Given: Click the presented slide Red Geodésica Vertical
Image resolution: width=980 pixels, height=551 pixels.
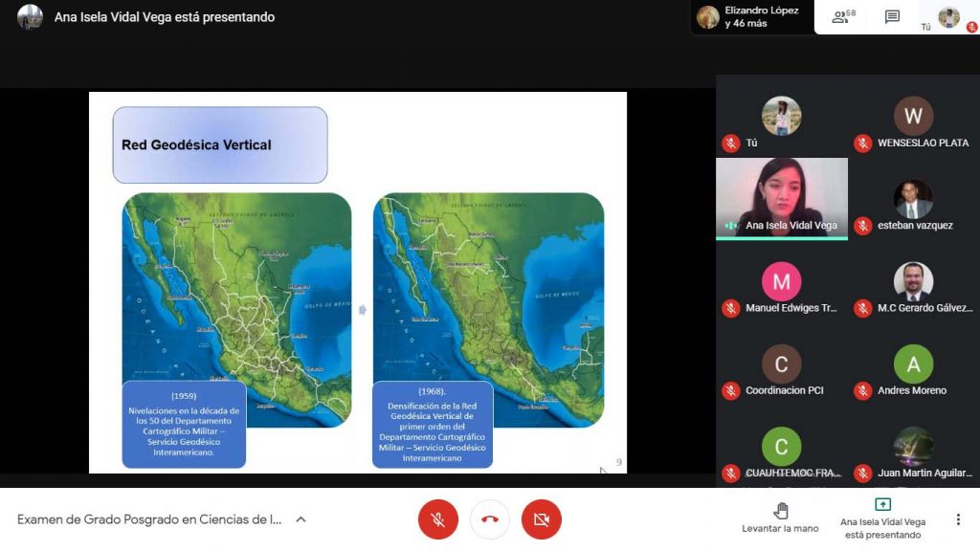Looking at the screenshot, I should click(x=358, y=282).
